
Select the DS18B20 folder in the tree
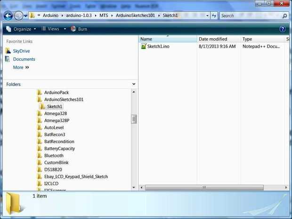[53, 170]
